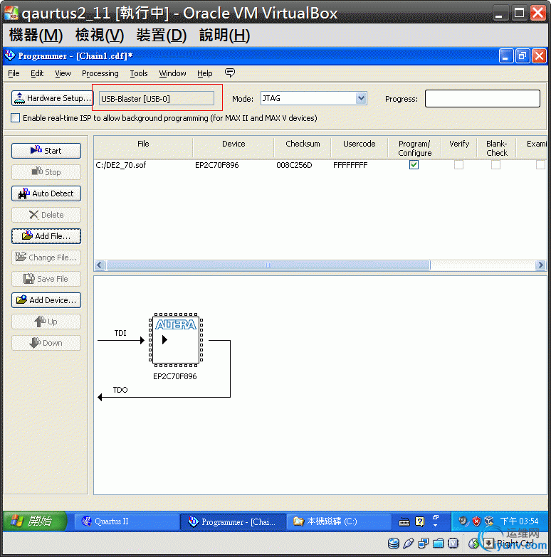Click Change File button
The image size is (551, 557).
pos(46,258)
